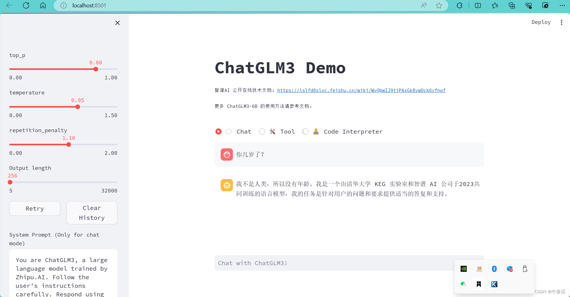Click the user message 你几岁了?
Viewport: 570px width, 297px height.
(x=250, y=154)
